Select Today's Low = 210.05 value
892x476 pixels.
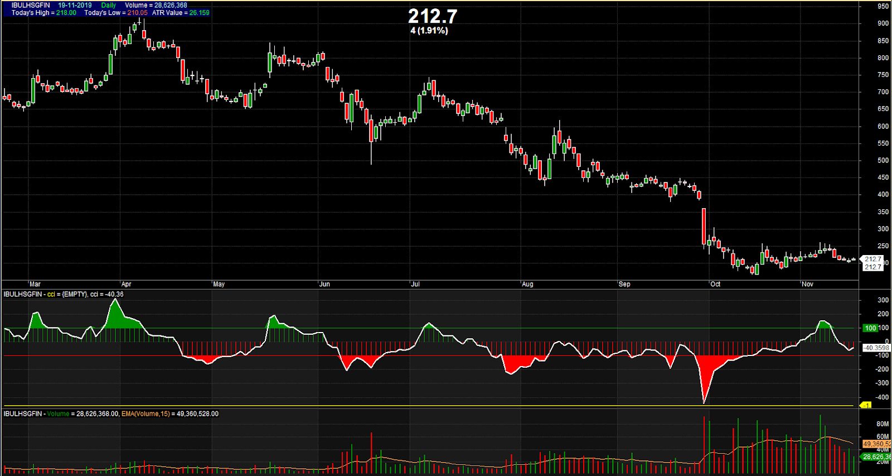pyautogui.click(x=116, y=13)
